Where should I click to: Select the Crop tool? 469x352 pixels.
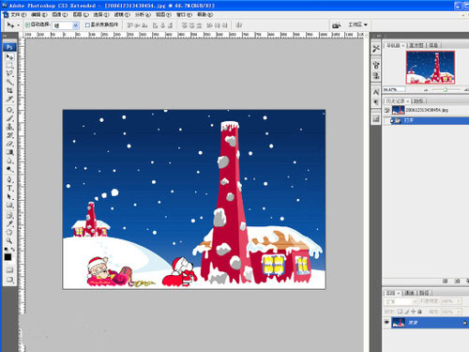click(x=9, y=90)
